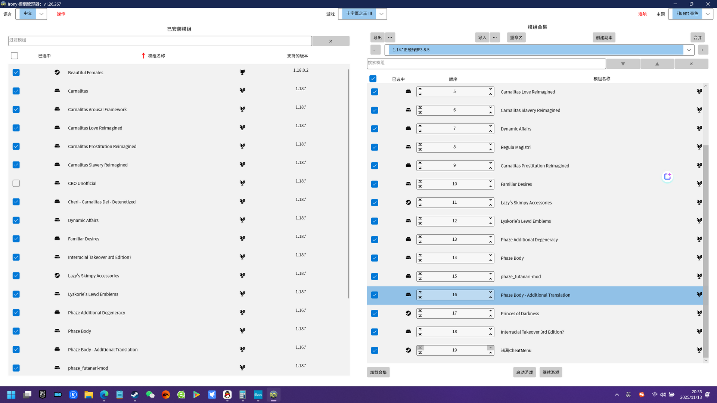Open File Explorer from the taskbar
This screenshot has width=717, height=403.
[89, 394]
